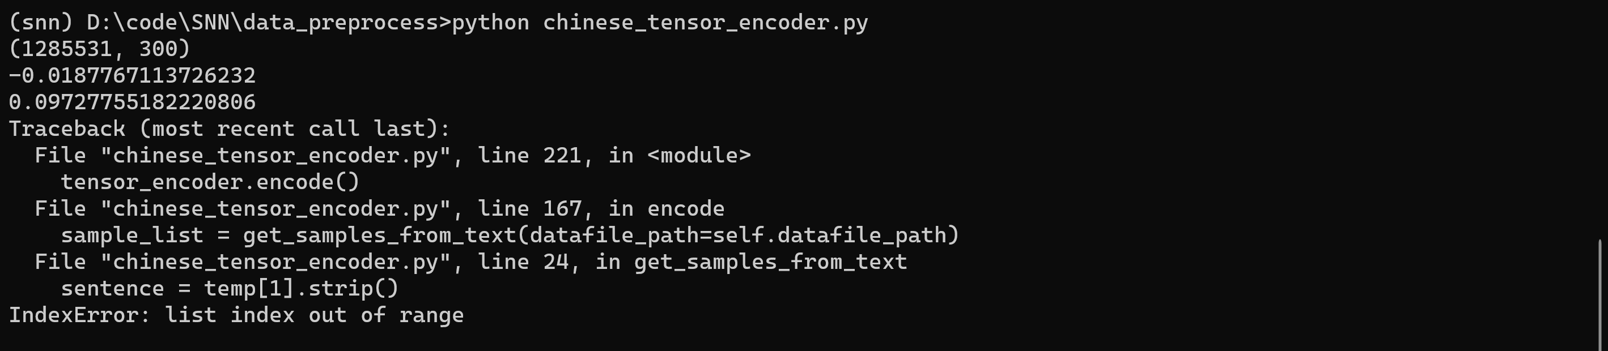Click the "(snn)" environment prefix in prompt

(41, 23)
